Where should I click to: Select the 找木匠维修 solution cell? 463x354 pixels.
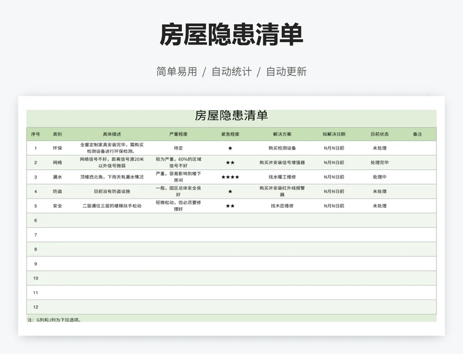(x=282, y=206)
